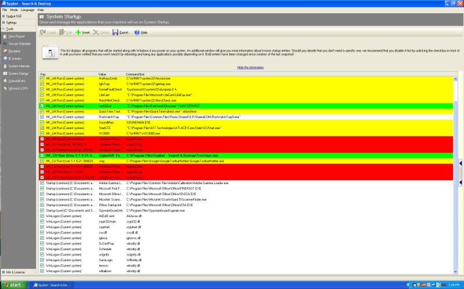Select the VX3000 row

(246, 134)
